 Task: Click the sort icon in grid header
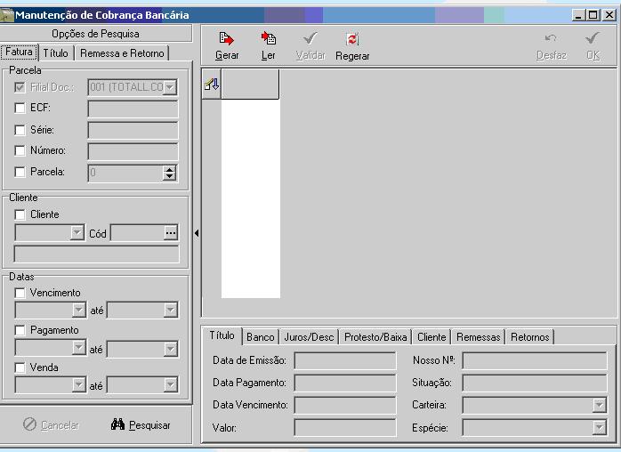[x=212, y=85]
